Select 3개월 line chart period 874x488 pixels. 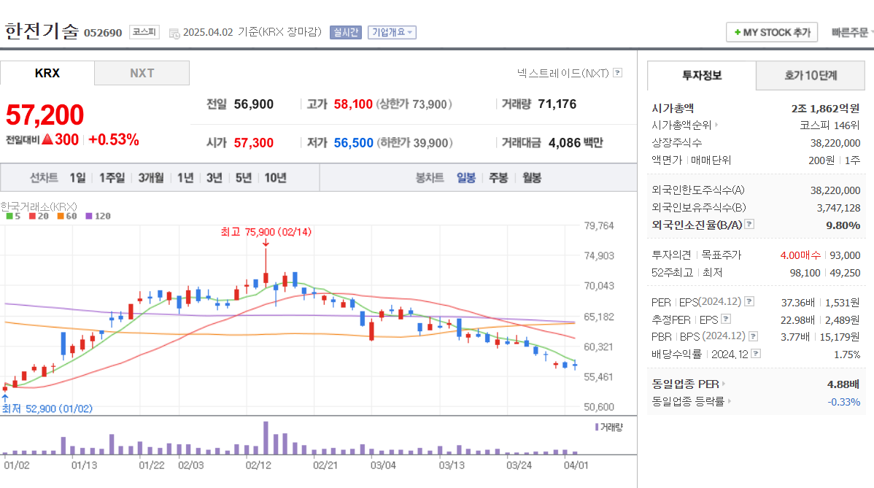point(151,178)
